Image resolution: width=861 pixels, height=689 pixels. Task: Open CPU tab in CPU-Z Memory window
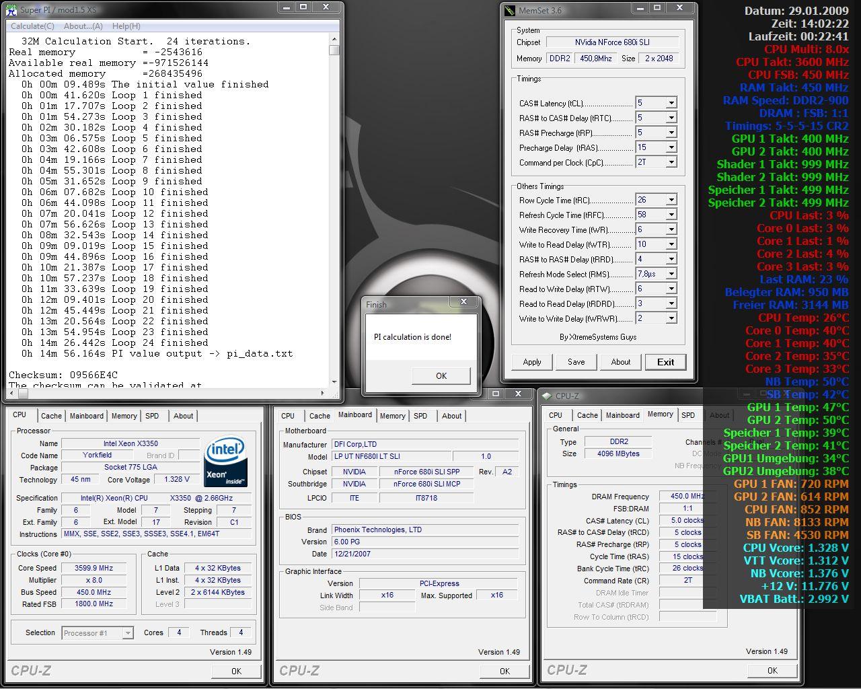[x=556, y=415]
